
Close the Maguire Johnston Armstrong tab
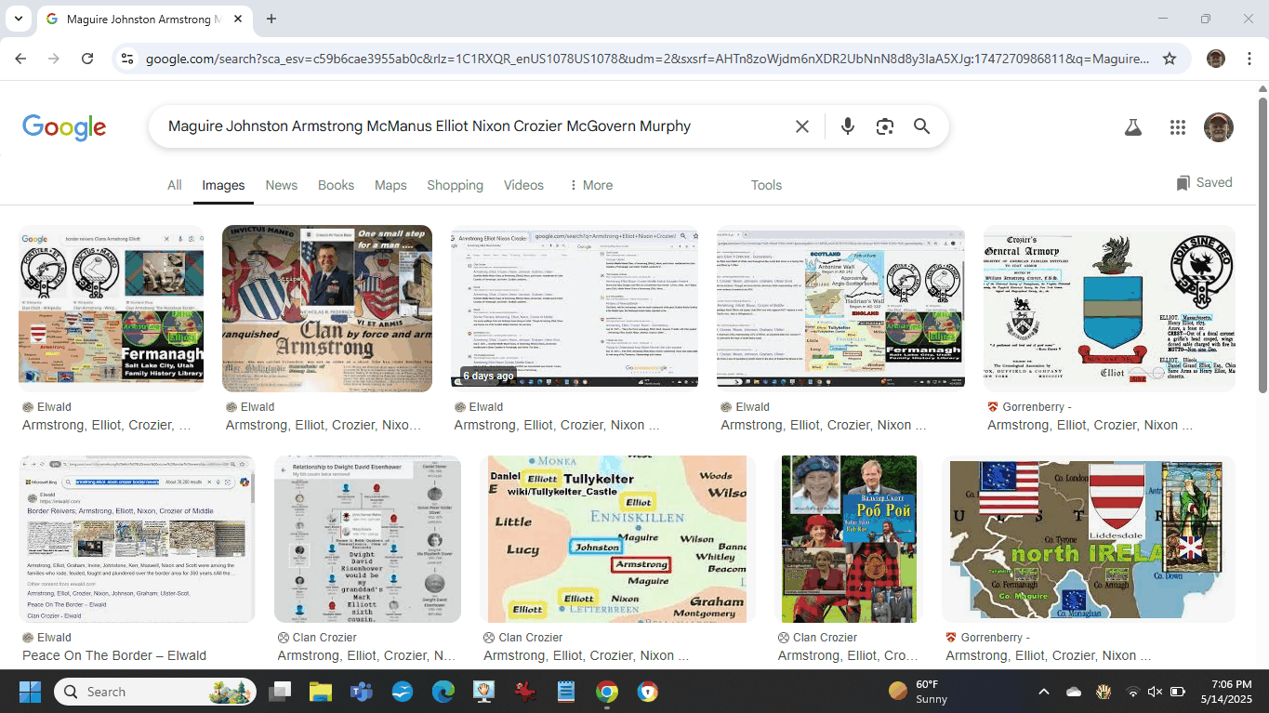pos(238,19)
